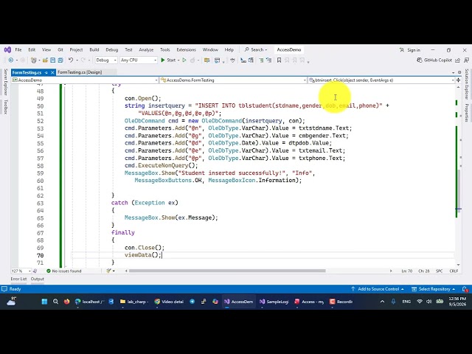Image resolution: width=472 pixels, height=354 pixels.
Task: Click Sign in
Action: tap(410, 50)
